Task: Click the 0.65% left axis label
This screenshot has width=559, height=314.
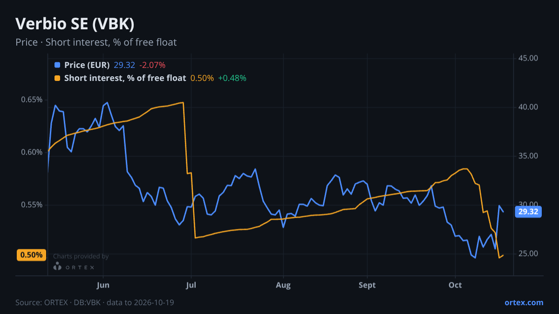Action: pos(32,100)
